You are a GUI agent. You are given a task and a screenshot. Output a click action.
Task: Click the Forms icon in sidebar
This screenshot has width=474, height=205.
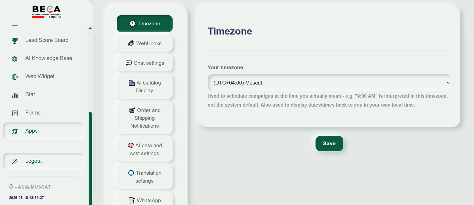[x=15, y=113]
